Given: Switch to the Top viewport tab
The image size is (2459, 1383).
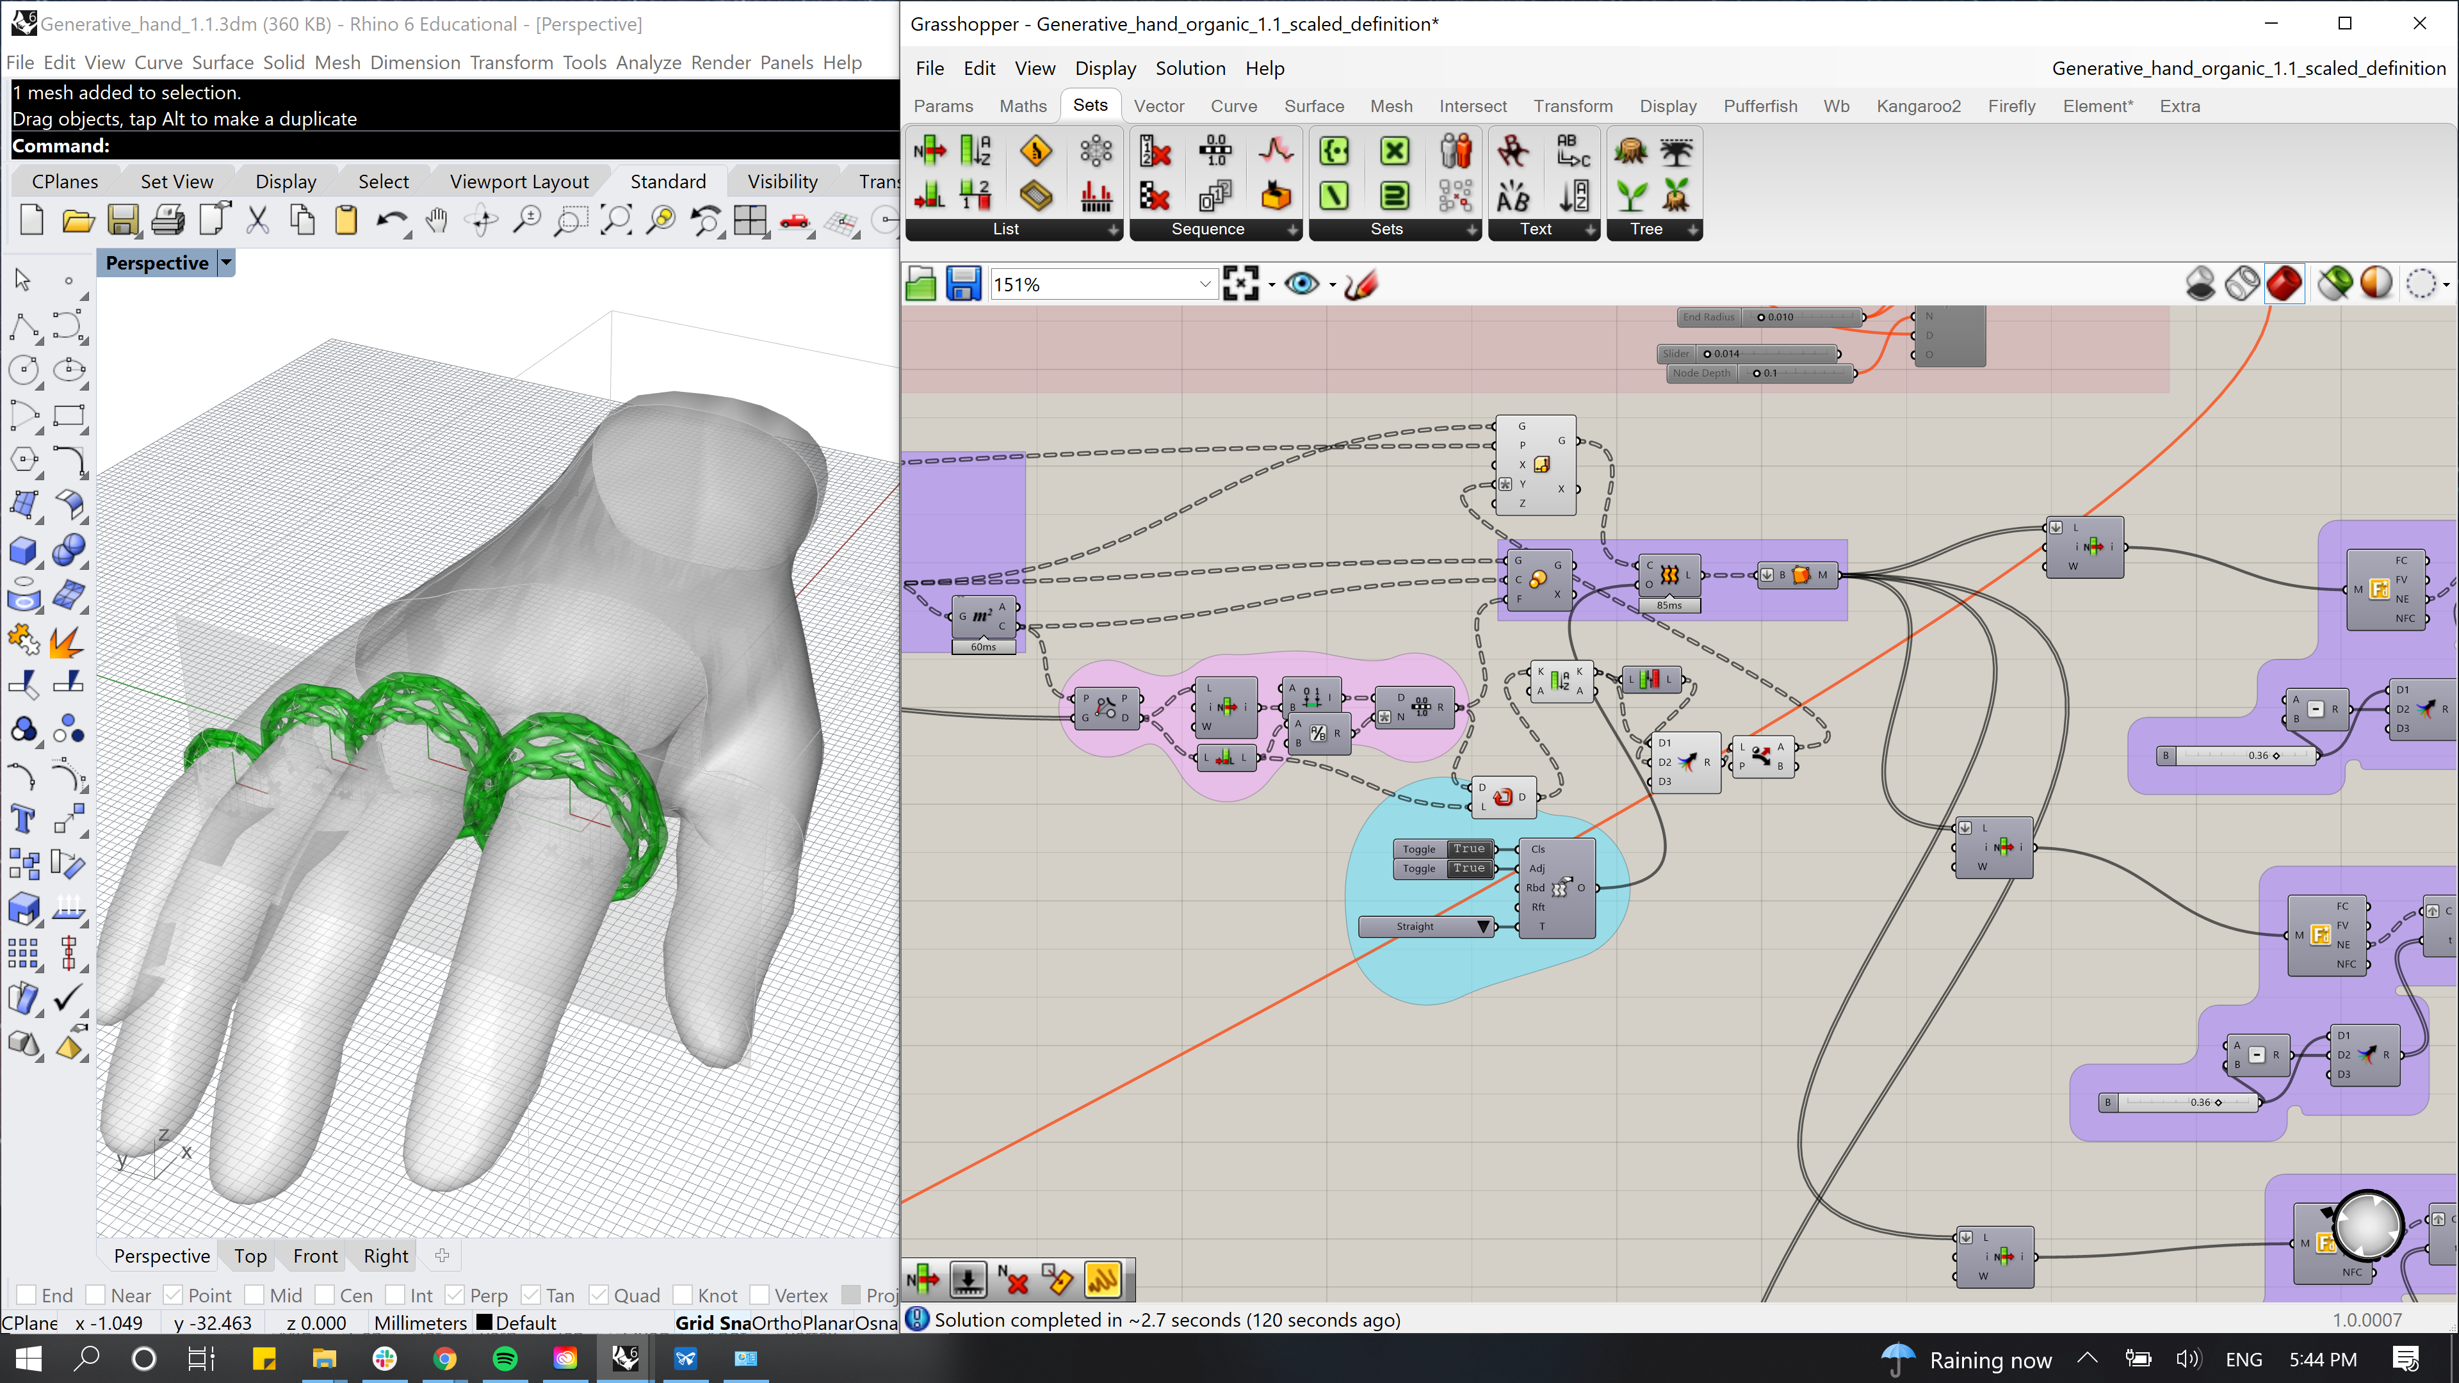Looking at the screenshot, I should (x=250, y=1255).
